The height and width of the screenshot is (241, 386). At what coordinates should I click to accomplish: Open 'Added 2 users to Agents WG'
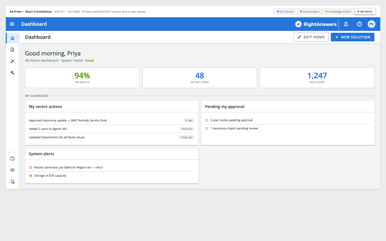(x=112, y=129)
